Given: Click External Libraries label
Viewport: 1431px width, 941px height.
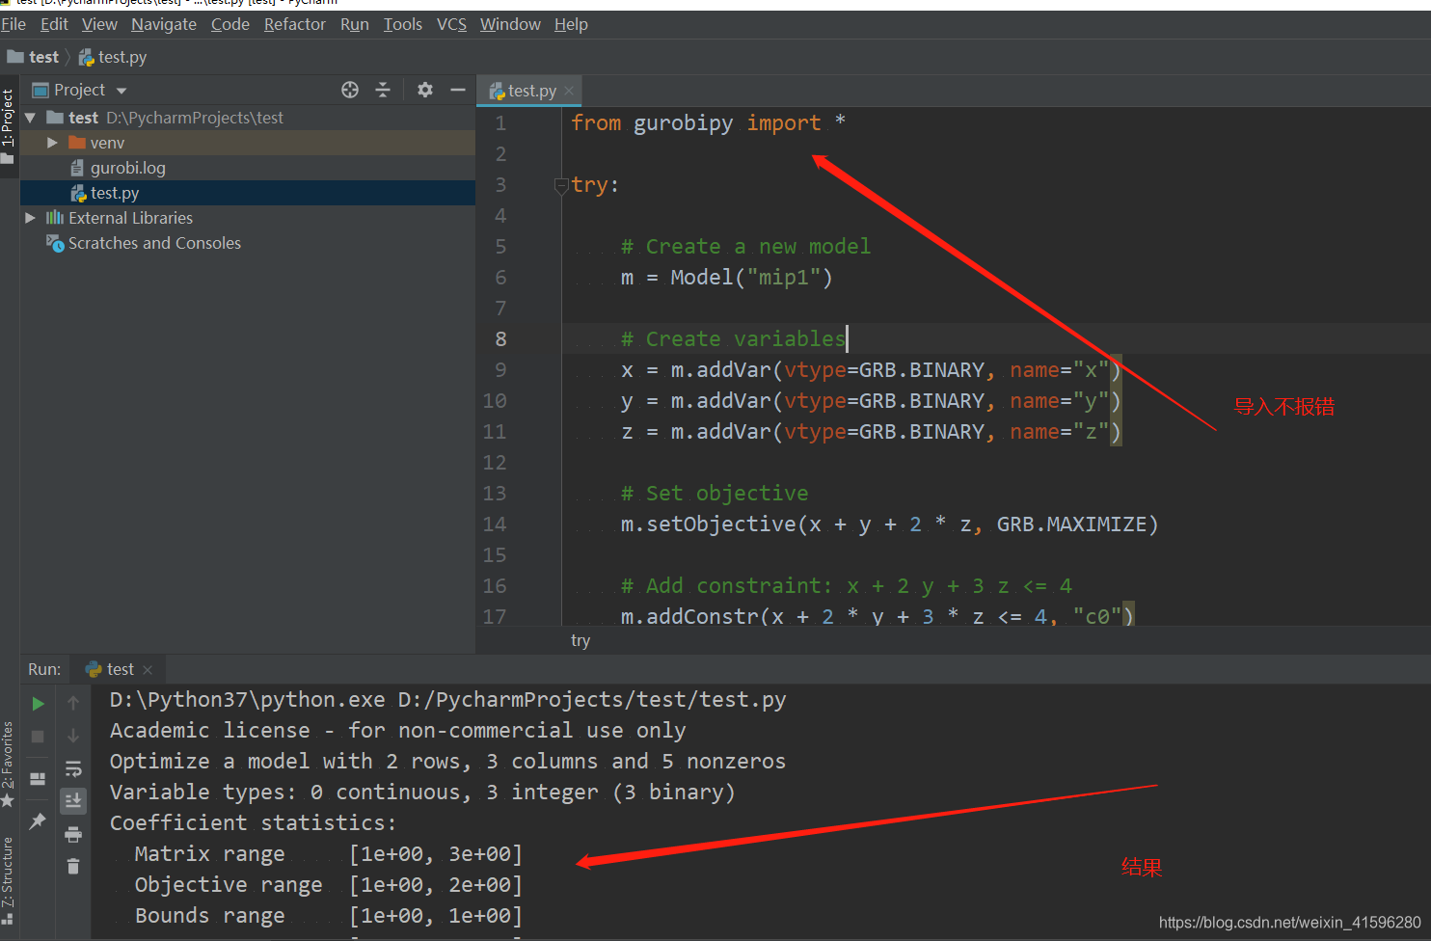Looking at the screenshot, I should [130, 218].
